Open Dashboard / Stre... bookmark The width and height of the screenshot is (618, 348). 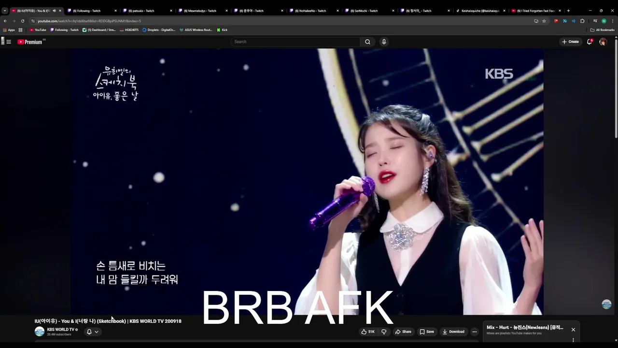click(99, 30)
